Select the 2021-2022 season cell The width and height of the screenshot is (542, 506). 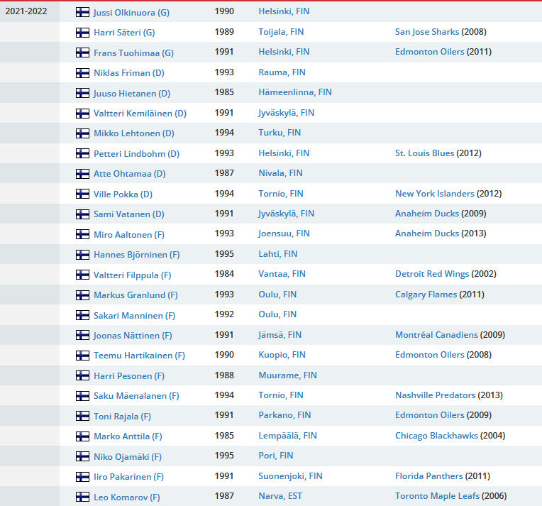click(x=26, y=12)
